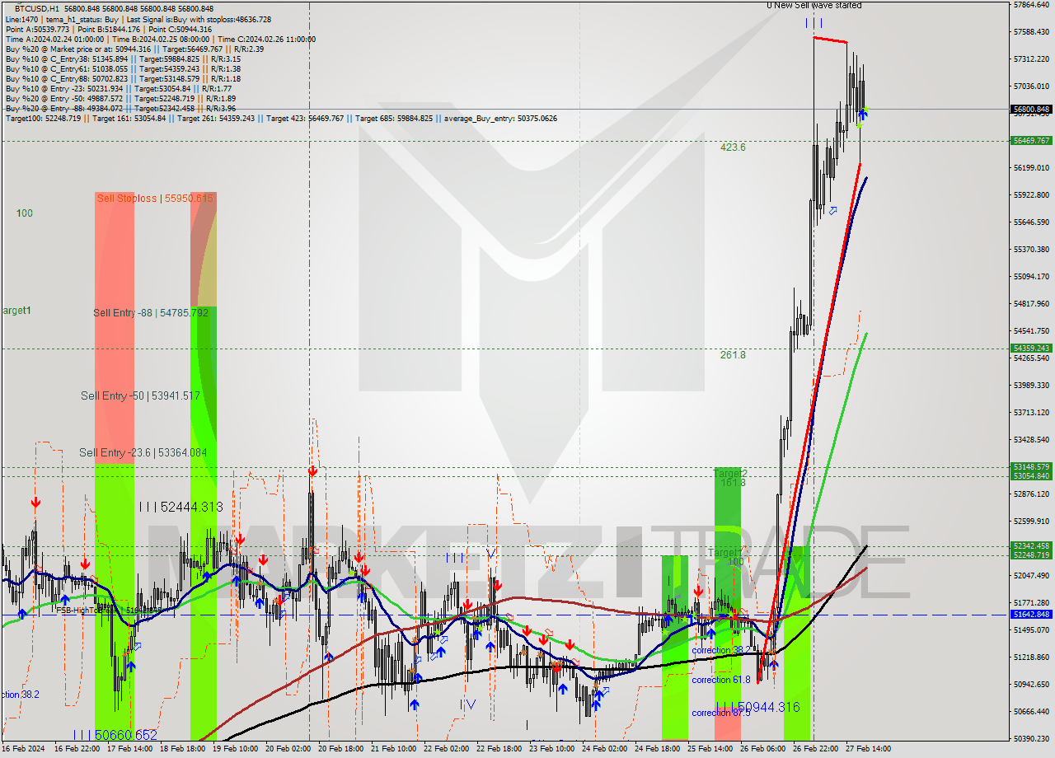Screen dimensions: 1055x758
Task: Click the 57864.040 price axis value
Action: [x=1031, y=5]
